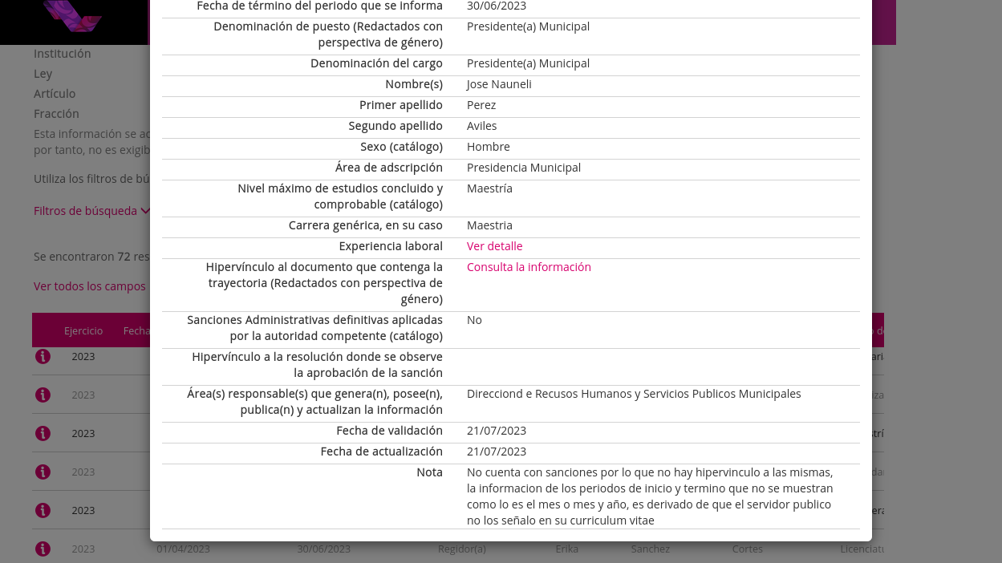
Task: Select the Presidente(a) Municipal denominación del cargo value
Action: click(528, 63)
